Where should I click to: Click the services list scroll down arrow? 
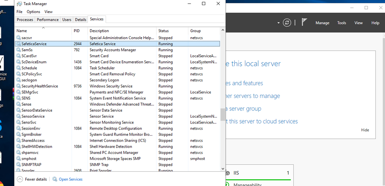tap(223, 169)
